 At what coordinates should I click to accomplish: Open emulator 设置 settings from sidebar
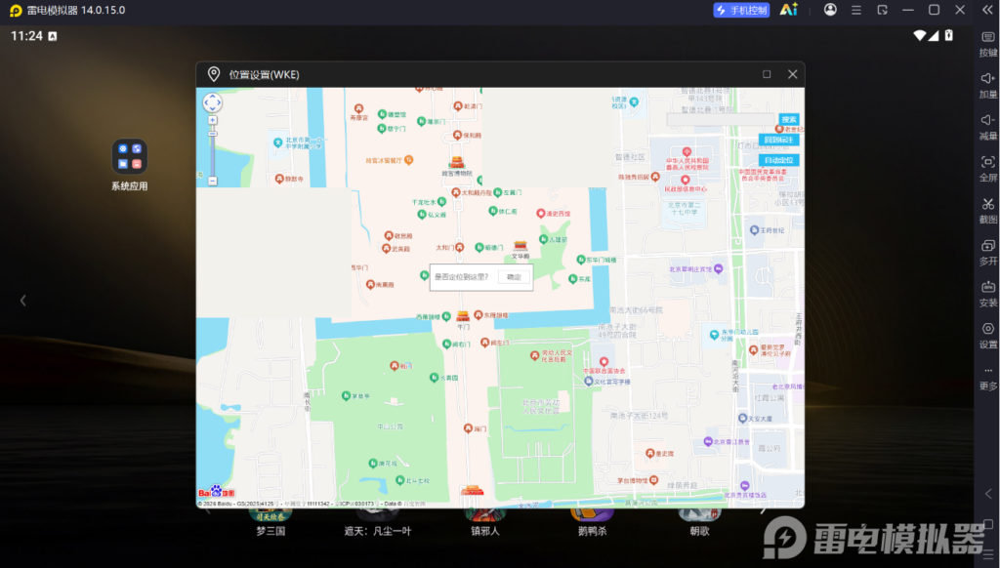(x=988, y=336)
